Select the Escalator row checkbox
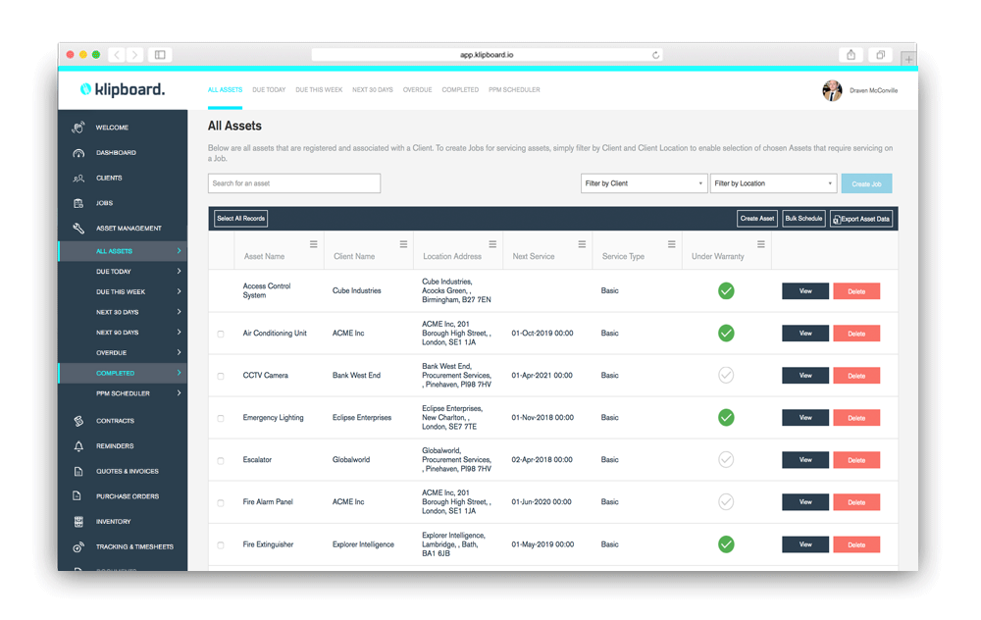981x620 pixels. [221, 460]
